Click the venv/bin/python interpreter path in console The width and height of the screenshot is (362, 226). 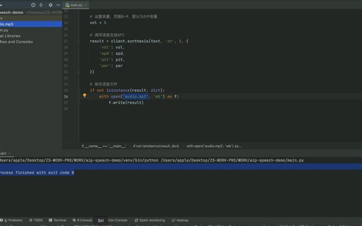coord(79,160)
